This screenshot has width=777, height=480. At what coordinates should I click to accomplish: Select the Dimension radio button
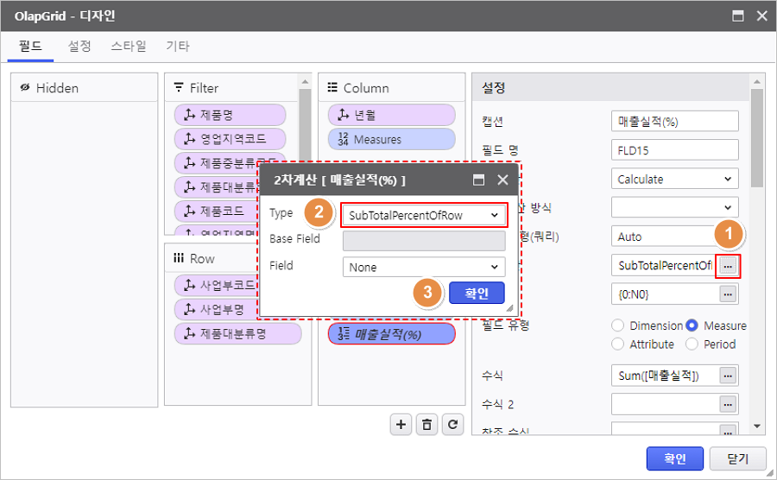coord(617,325)
